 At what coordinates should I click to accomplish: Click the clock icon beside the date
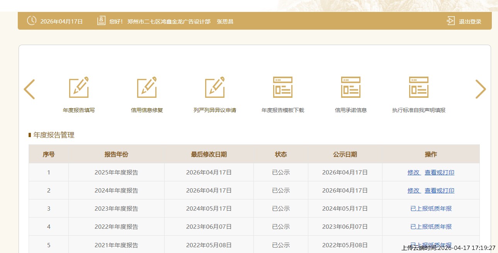point(32,21)
